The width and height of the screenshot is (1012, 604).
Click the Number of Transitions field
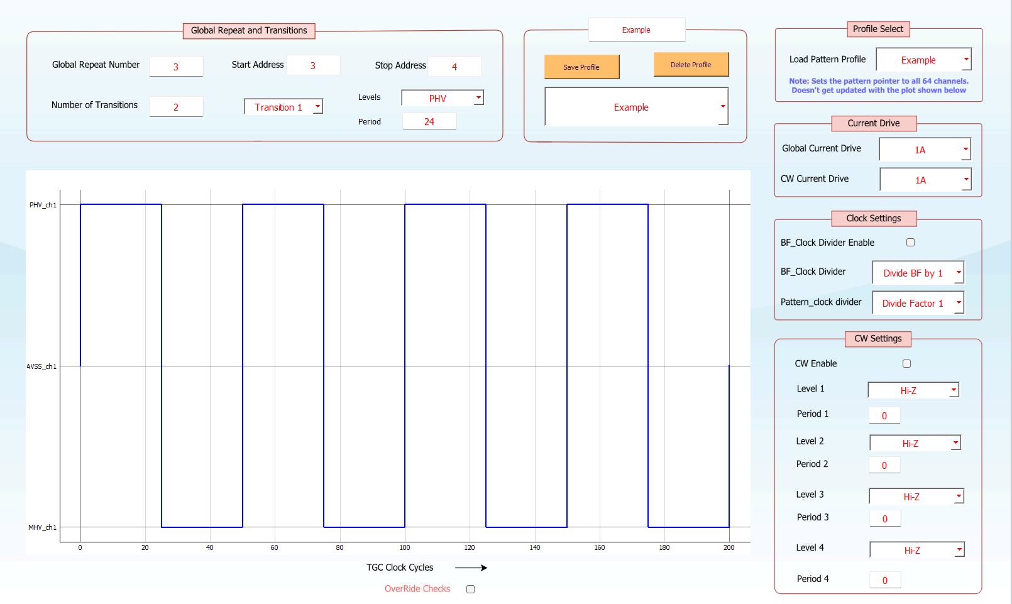(176, 107)
